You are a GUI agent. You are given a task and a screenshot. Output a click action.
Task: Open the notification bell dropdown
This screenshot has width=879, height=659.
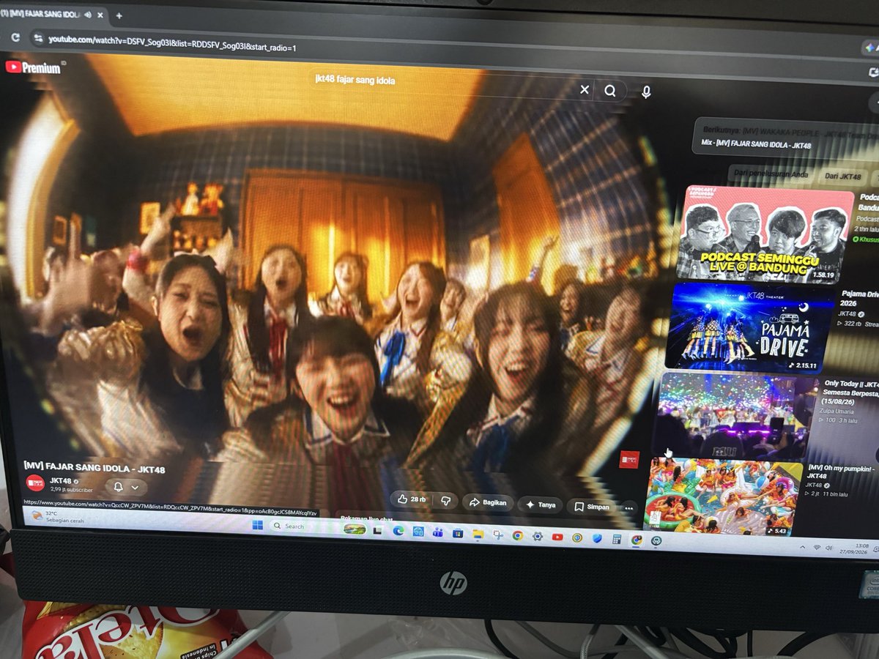click(x=126, y=487)
